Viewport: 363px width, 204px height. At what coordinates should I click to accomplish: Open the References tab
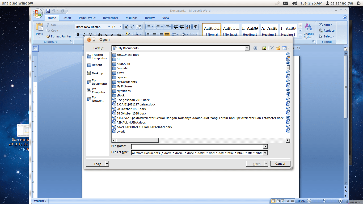pyautogui.click(x=111, y=18)
